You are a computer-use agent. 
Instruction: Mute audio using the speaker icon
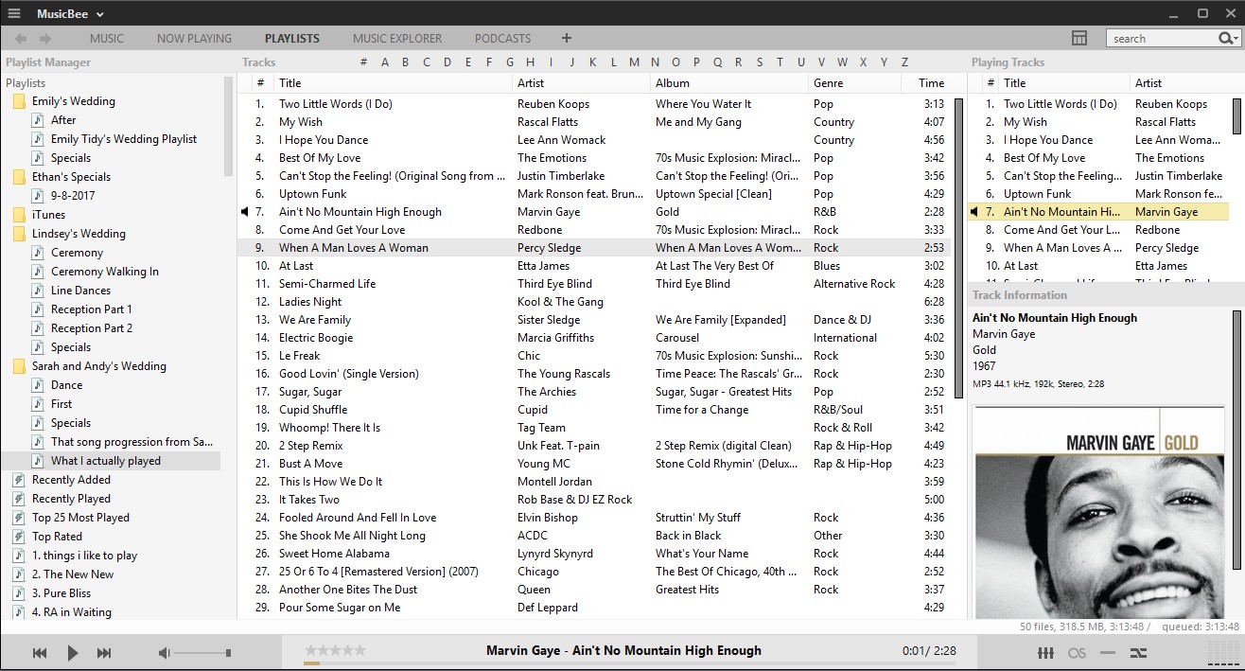coord(164,653)
